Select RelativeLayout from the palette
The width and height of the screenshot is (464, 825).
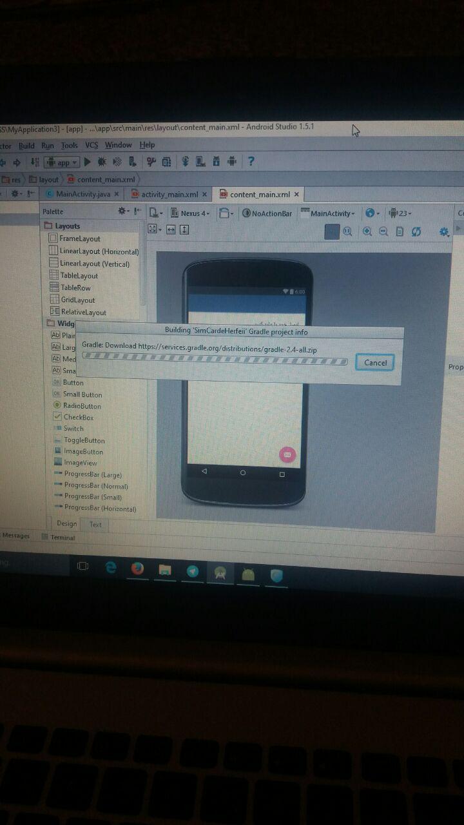83,313
